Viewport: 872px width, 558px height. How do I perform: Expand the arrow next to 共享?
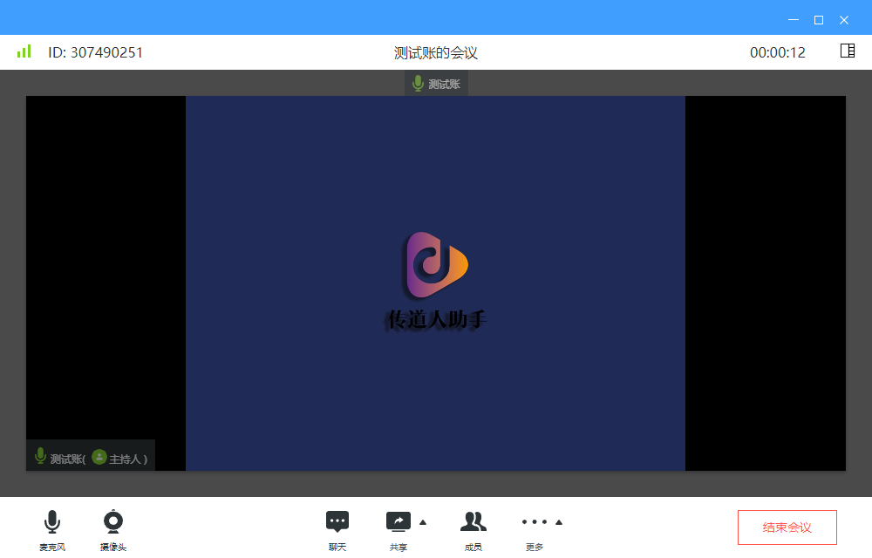(423, 522)
